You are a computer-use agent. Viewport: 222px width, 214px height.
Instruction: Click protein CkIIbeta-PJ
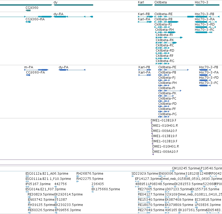[x=167, y=78]
